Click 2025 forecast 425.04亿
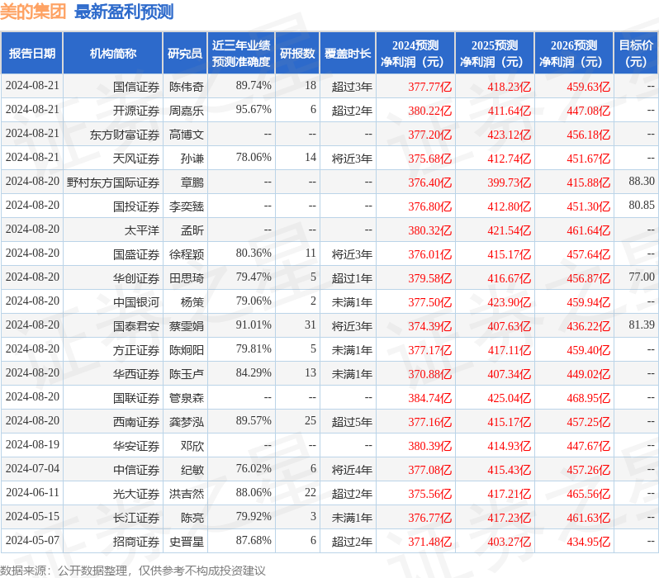 point(510,398)
